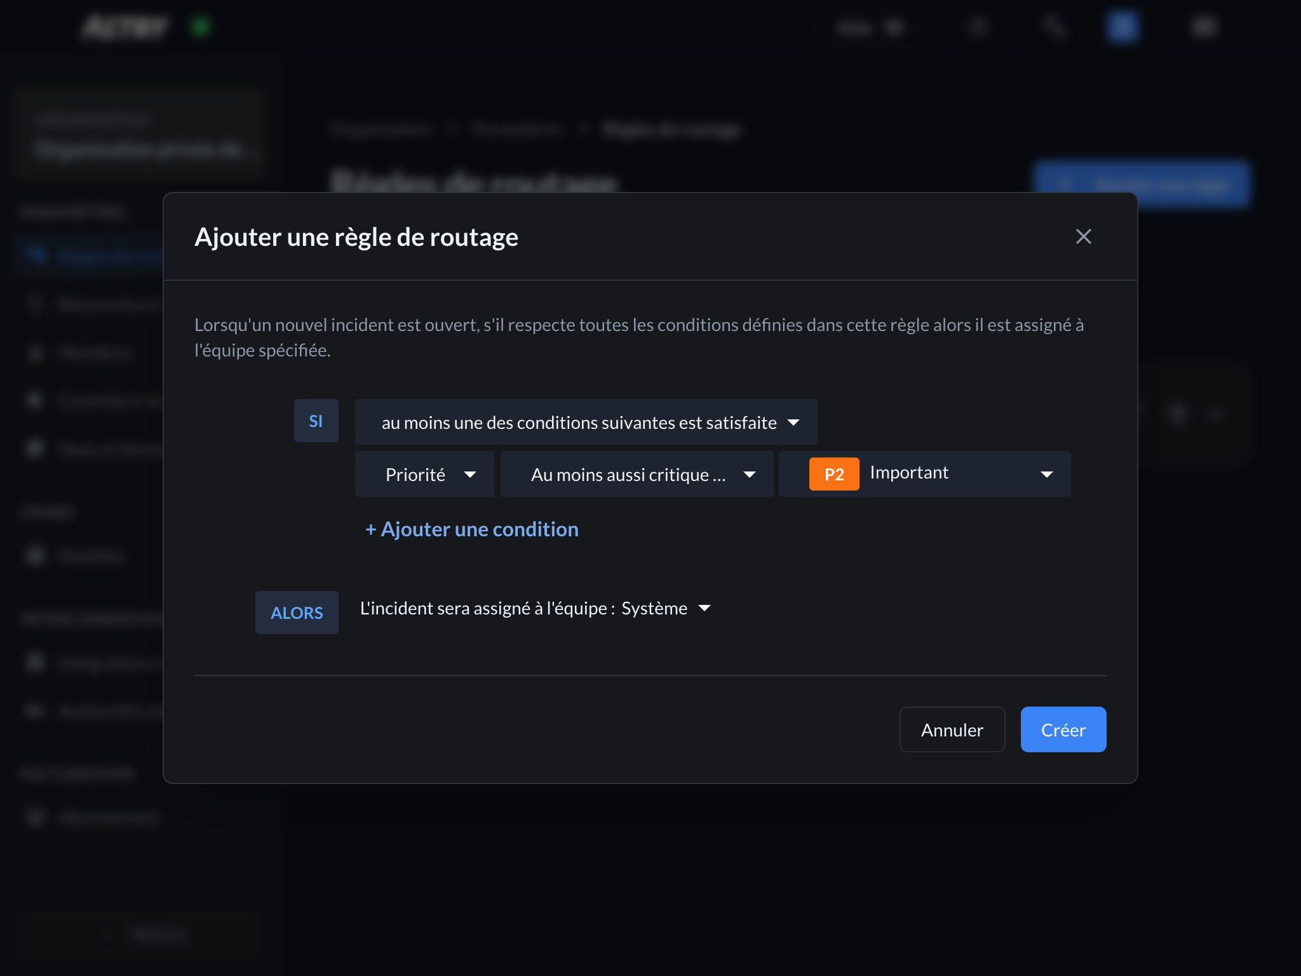
Task: Click the green status dot beside the logo
Action: 201,27
